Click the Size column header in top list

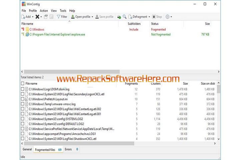pyautogui.click(x=207, y=24)
